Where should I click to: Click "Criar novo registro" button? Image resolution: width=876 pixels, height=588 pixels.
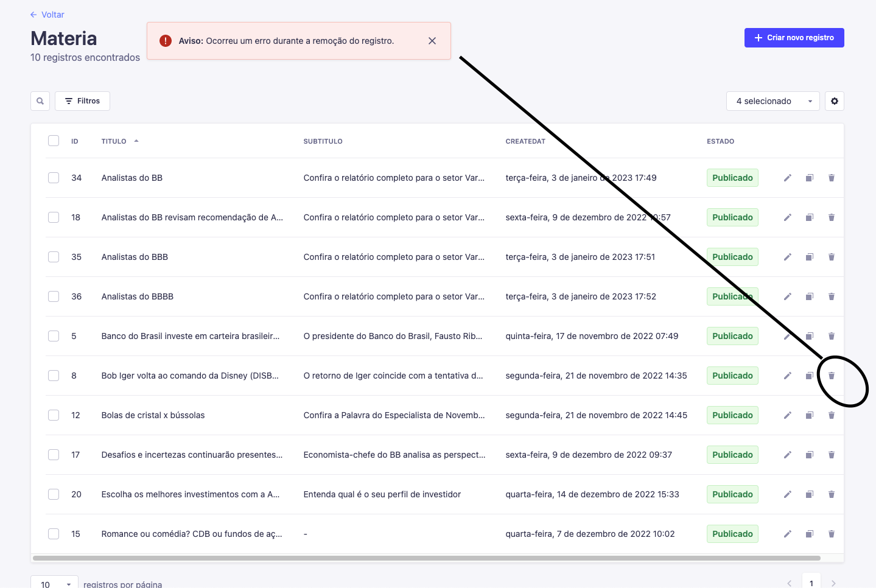[794, 37]
